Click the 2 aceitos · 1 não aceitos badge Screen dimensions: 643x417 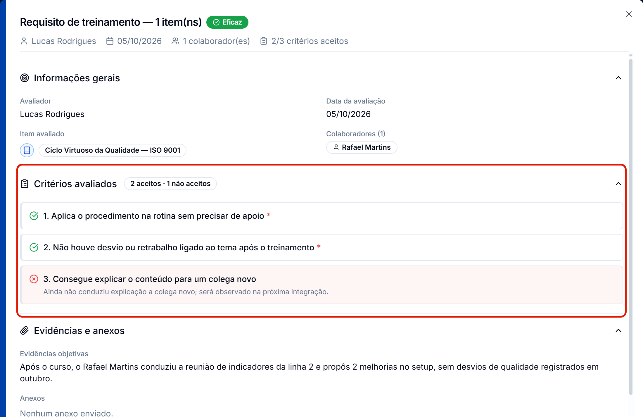click(170, 184)
